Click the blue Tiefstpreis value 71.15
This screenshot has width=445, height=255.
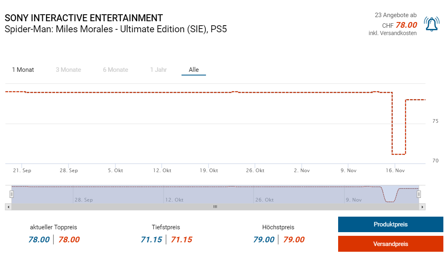(151, 239)
